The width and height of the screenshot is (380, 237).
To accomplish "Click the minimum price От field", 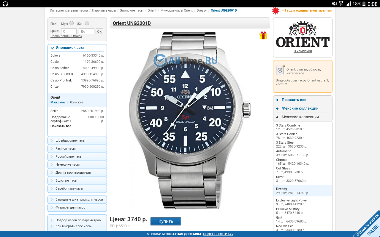I will (69, 31).
